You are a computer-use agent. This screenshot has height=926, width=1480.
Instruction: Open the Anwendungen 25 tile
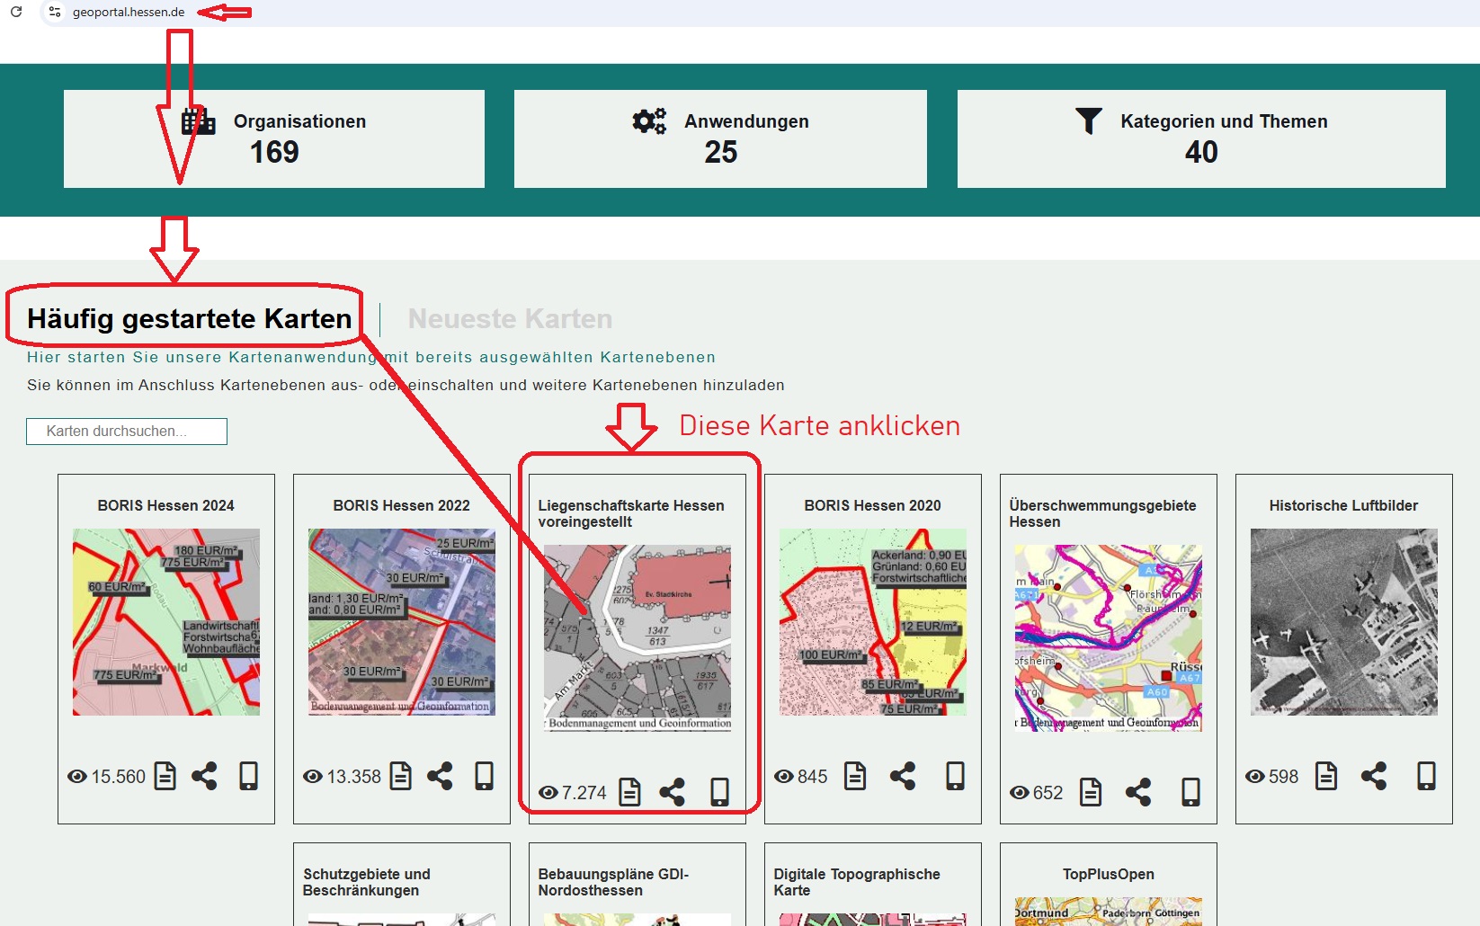click(x=720, y=138)
